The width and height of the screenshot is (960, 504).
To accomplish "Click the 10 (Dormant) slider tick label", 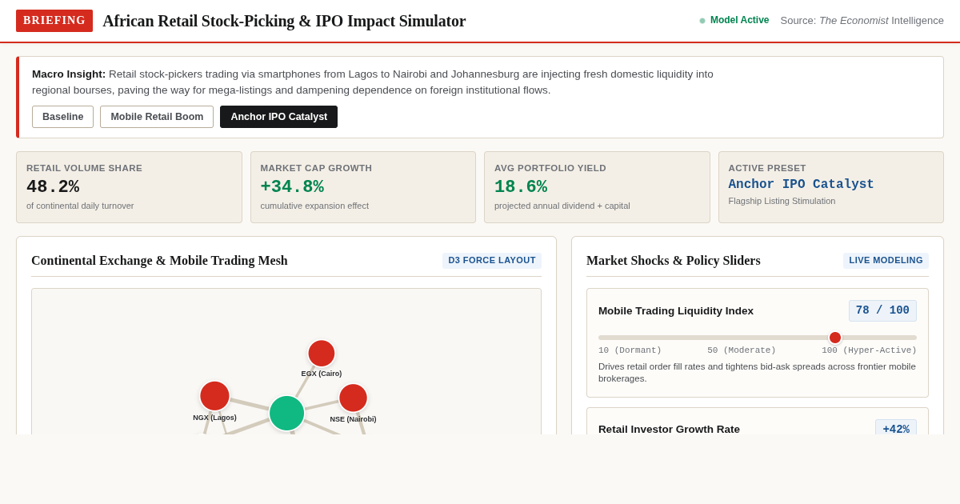I will pyautogui.click(x=630, y=350).
